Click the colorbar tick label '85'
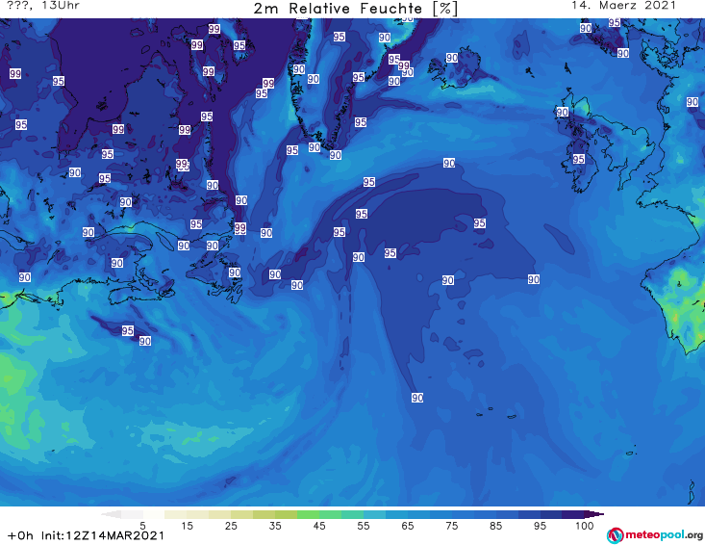Viewport: 705px width, 545px height. (496, 526)
